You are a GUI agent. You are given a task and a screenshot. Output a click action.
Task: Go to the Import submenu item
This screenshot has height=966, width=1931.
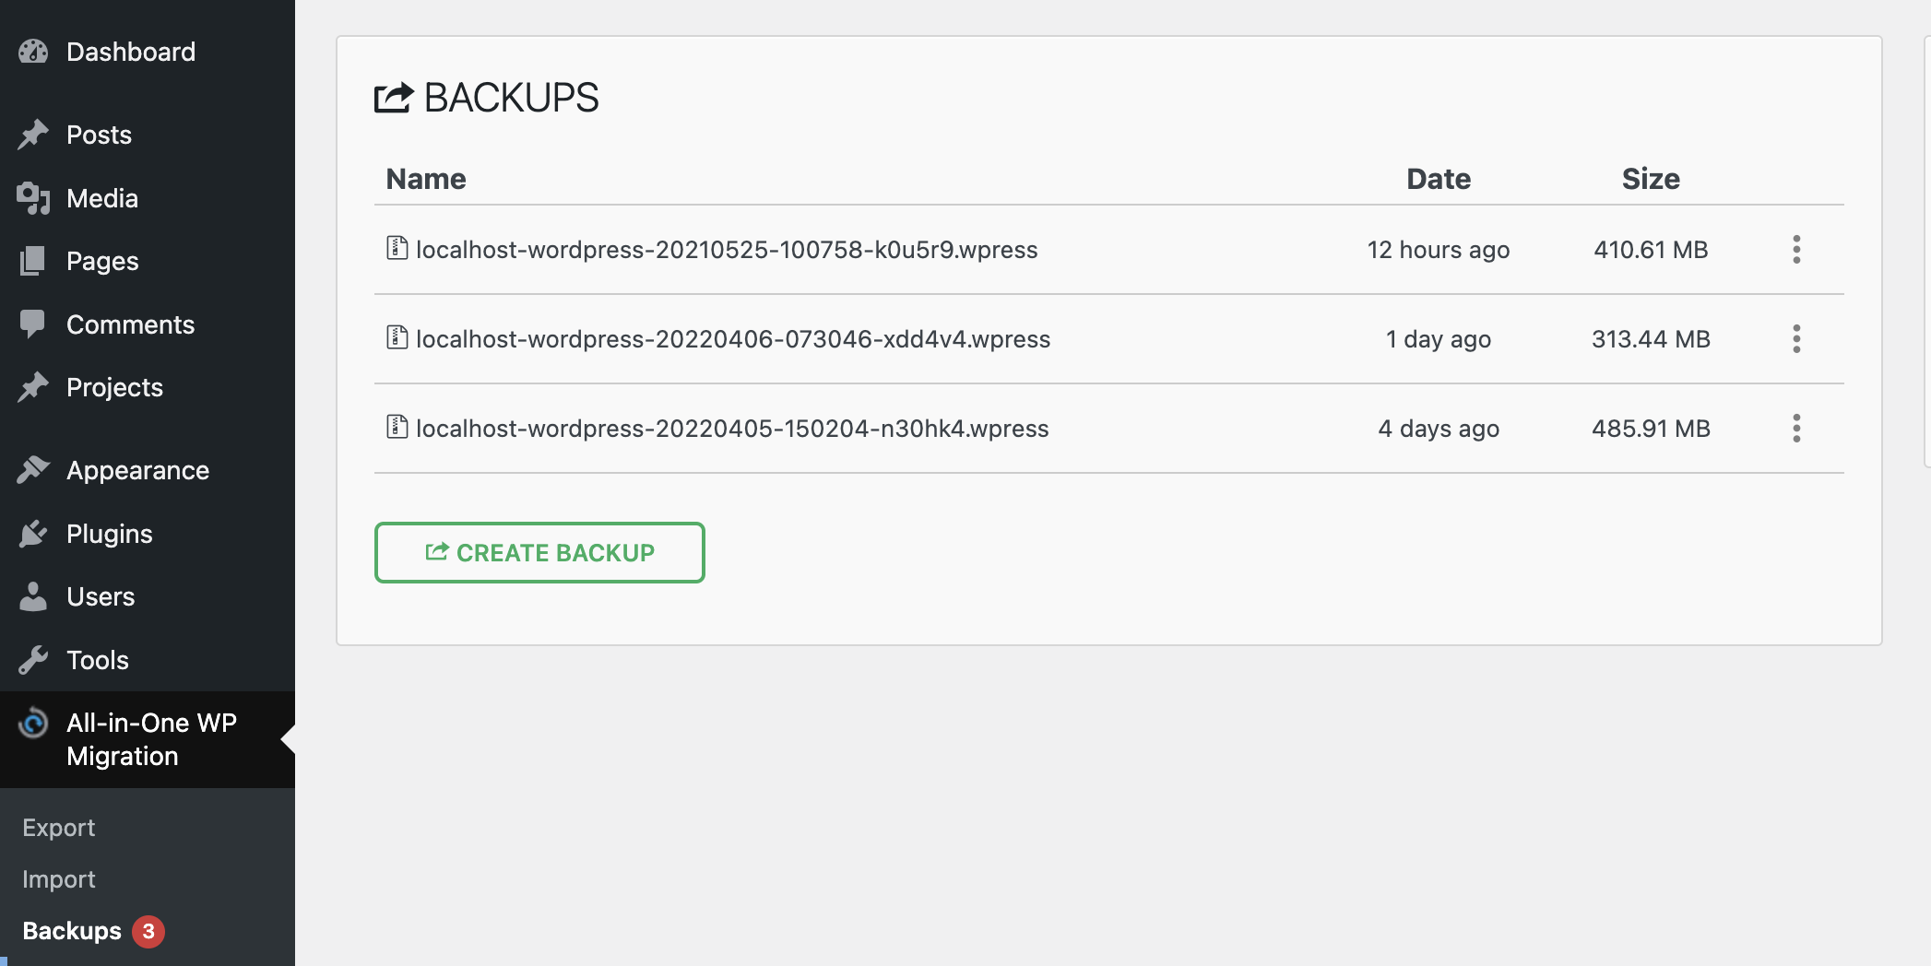59,879
